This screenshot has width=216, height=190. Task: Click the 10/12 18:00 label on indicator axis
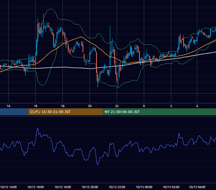63,187
